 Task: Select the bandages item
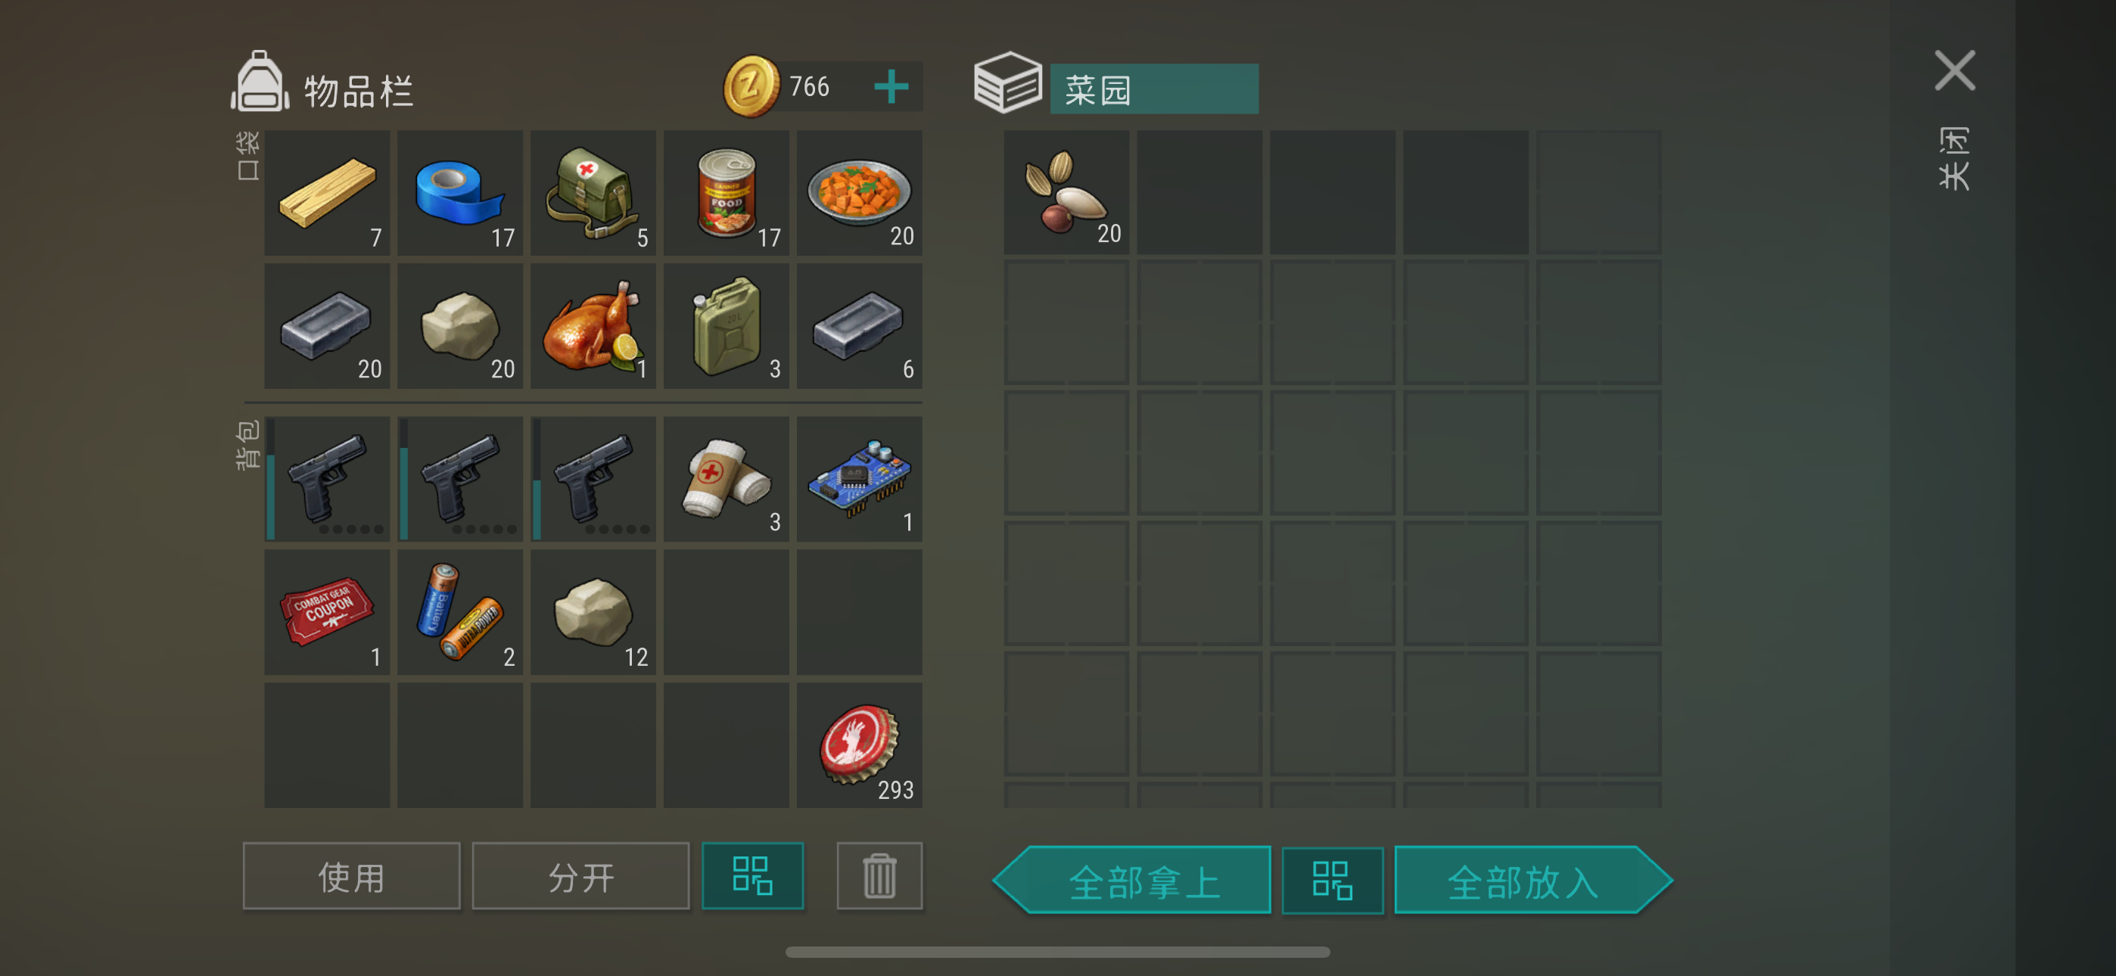tap(726, 479)
